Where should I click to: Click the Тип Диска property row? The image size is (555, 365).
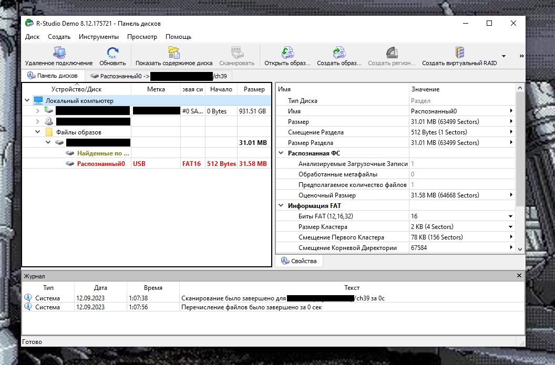(x=395, y=100)
